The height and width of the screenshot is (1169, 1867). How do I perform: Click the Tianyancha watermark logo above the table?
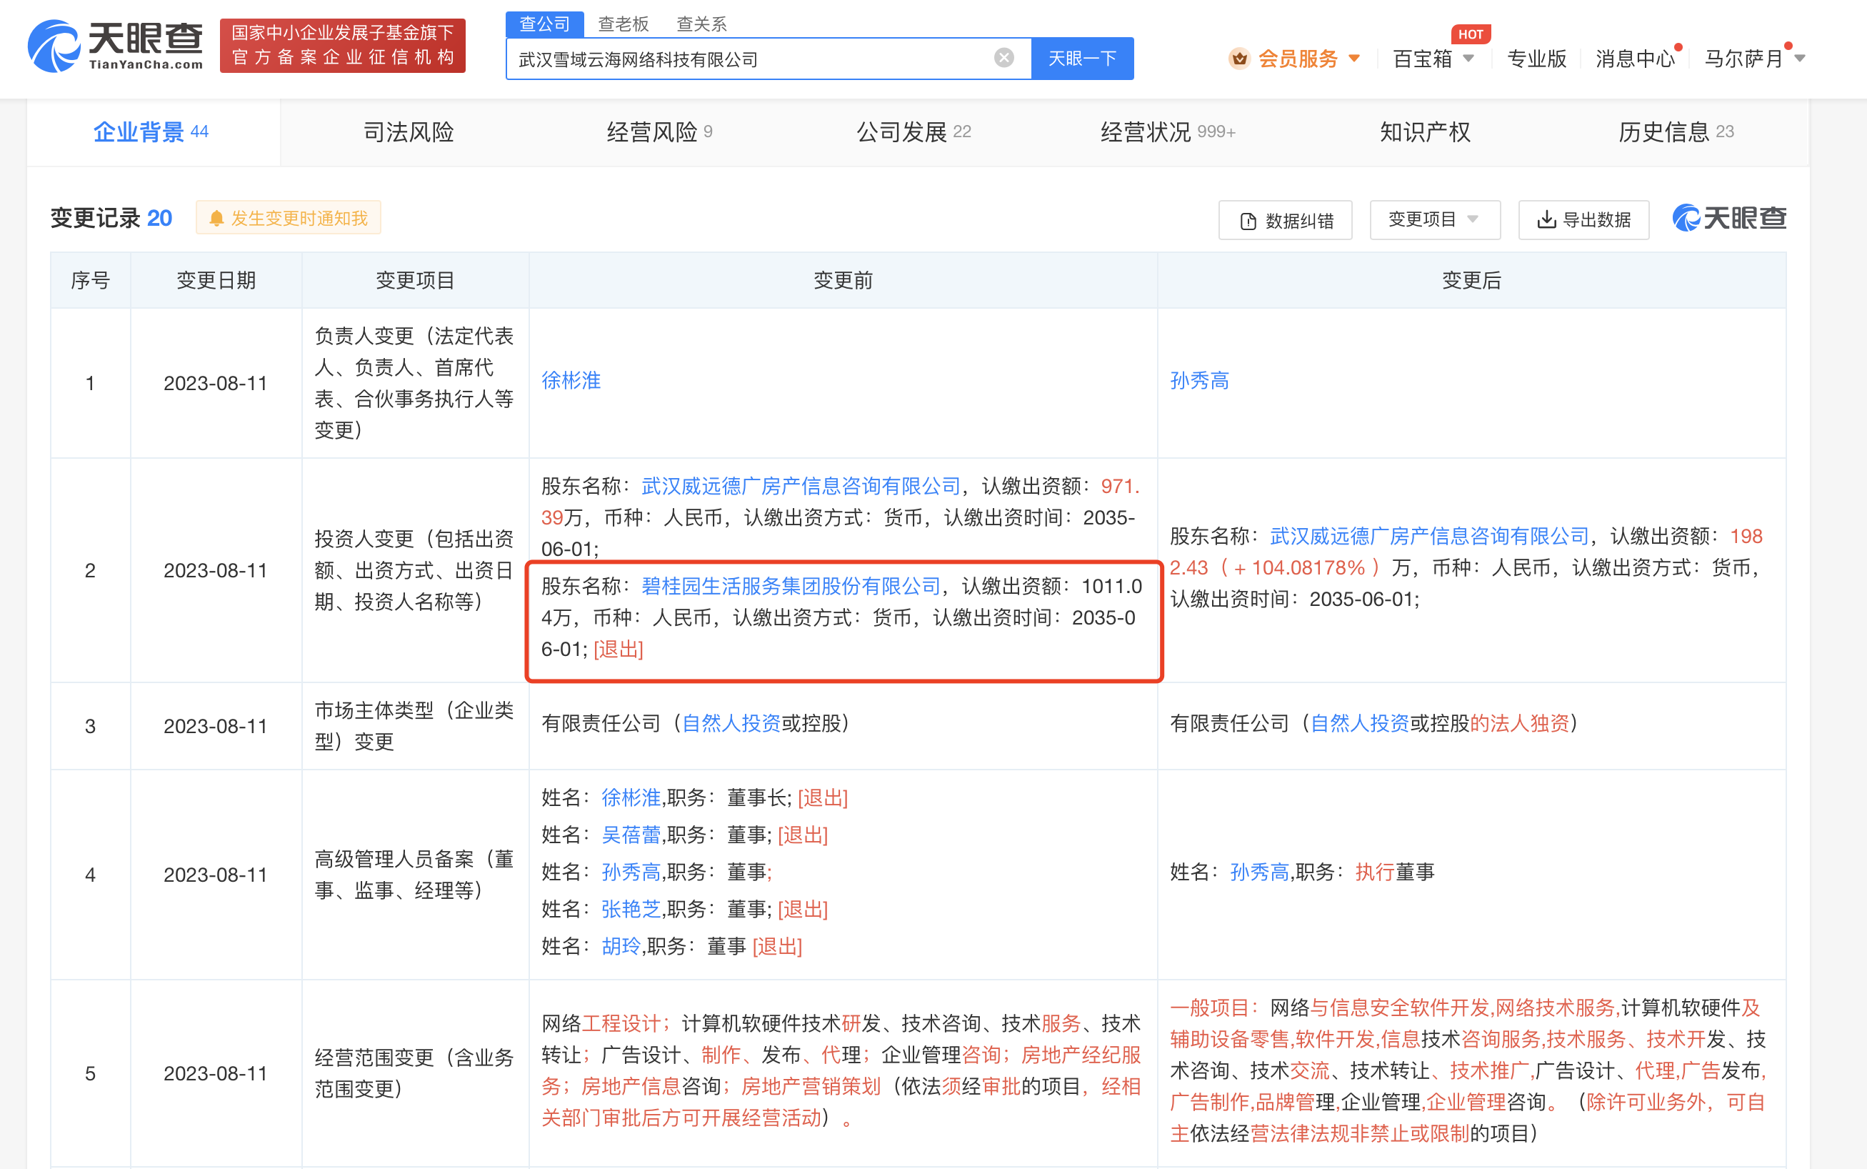1728,217
